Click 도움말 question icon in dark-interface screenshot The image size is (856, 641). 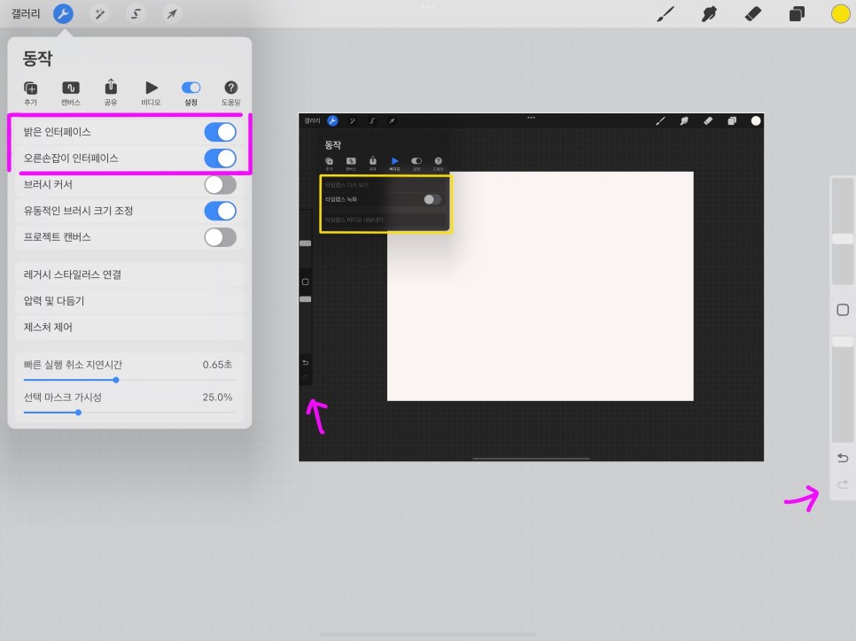click(x=438, y=164)
